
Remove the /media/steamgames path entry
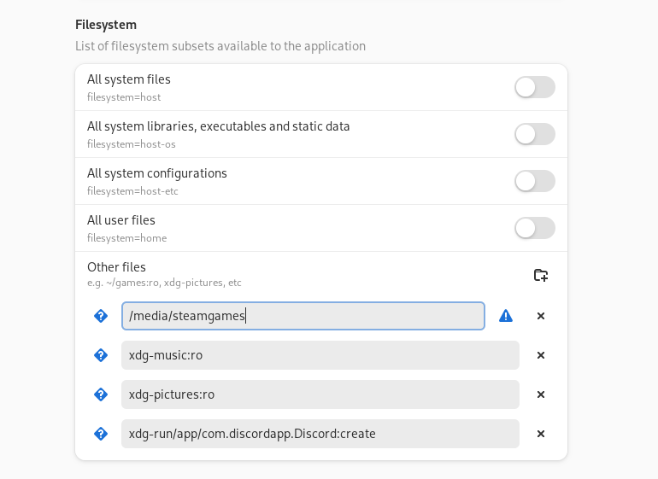[541, 316]
